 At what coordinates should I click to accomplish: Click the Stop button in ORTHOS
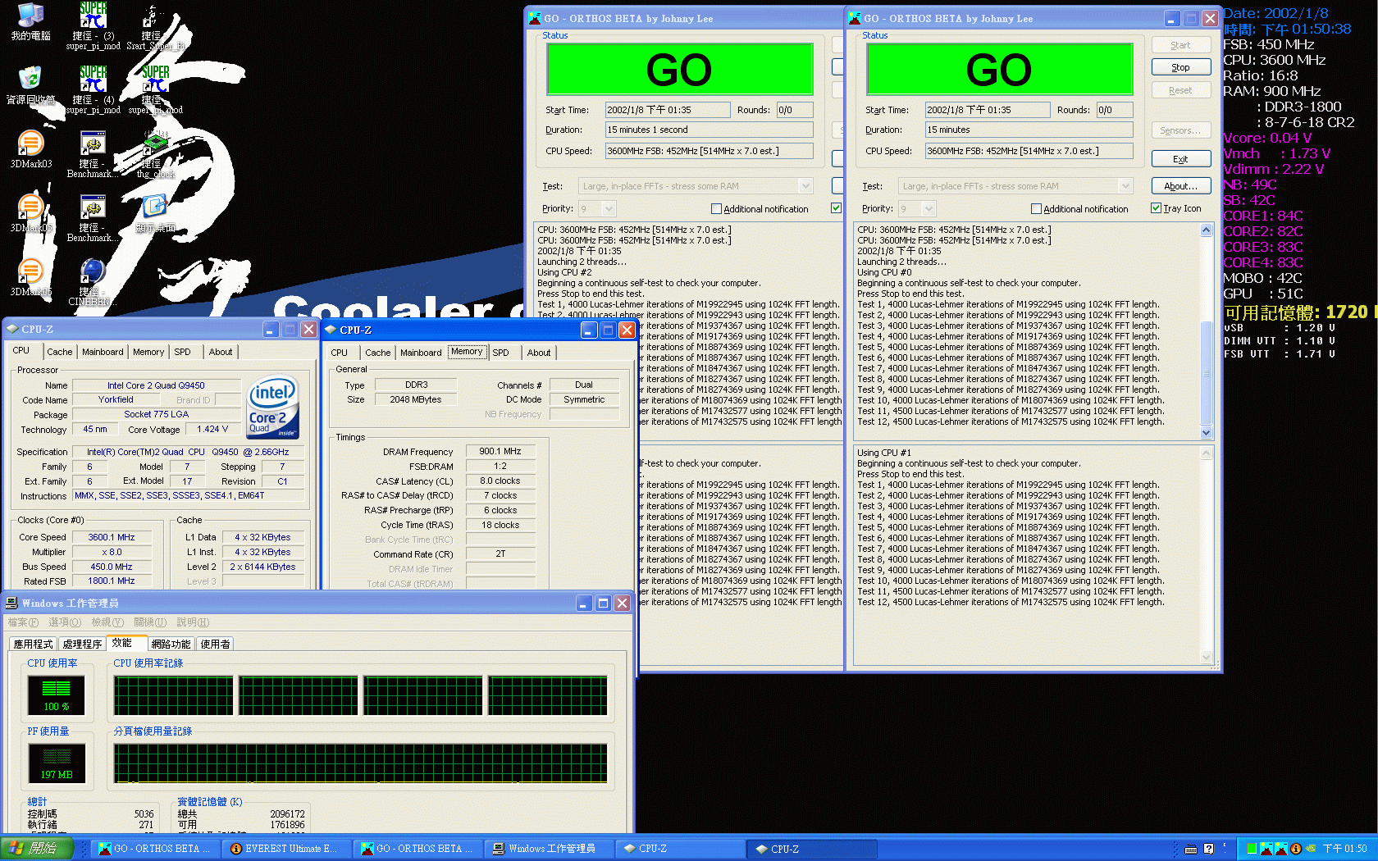1180,67
